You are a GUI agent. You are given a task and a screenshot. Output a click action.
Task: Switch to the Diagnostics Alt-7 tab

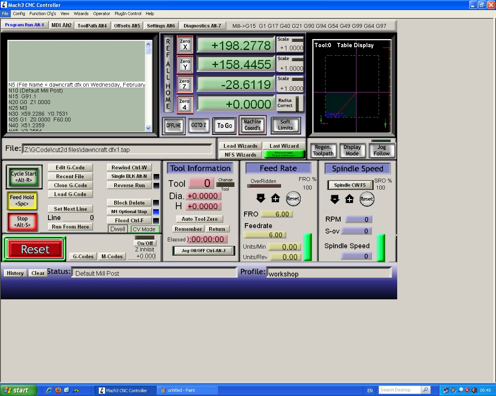(x=202, y=26)
